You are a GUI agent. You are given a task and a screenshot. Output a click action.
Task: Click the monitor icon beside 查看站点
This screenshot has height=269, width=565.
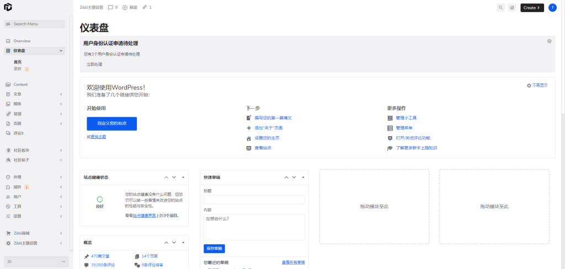pyautogui.click(x=249, y=148)
